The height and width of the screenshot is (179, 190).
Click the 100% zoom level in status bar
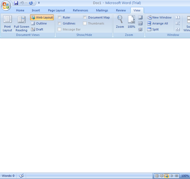point(185,176)
